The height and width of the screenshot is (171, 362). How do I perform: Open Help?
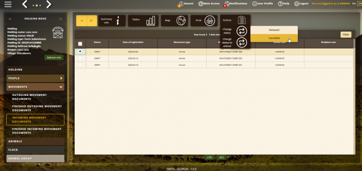[x=284, y=4]
